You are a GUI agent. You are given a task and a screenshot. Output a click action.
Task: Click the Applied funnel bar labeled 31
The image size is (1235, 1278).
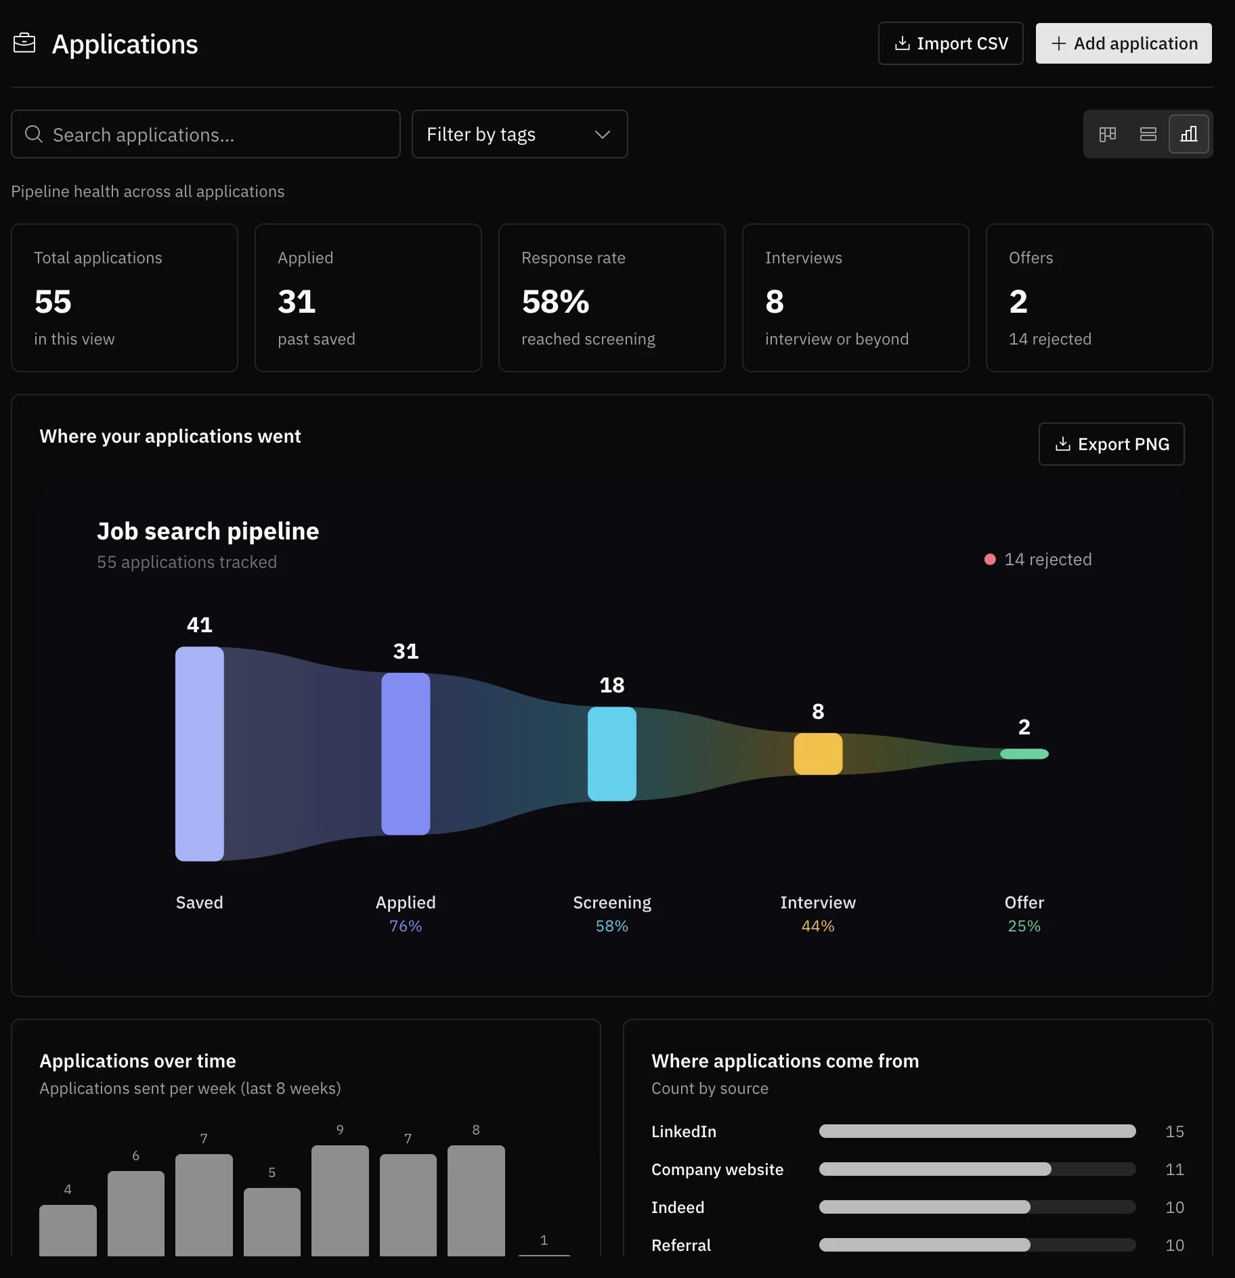click(x=406, y=754)
